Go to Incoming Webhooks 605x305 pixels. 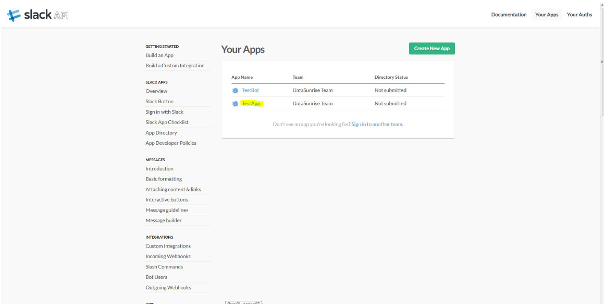(168, 257)
